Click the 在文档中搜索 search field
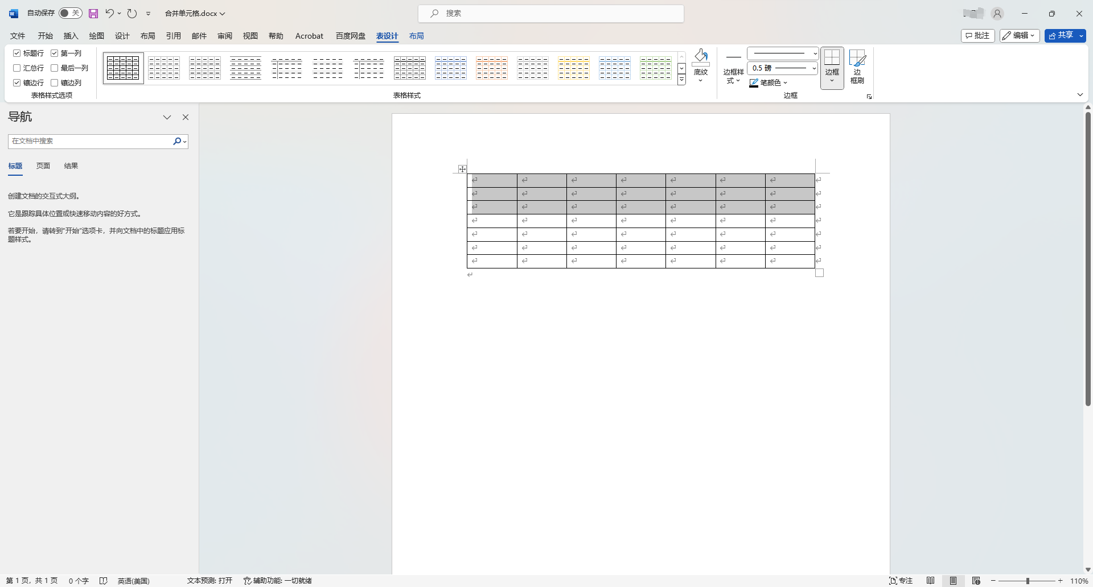 click(90, 141)
